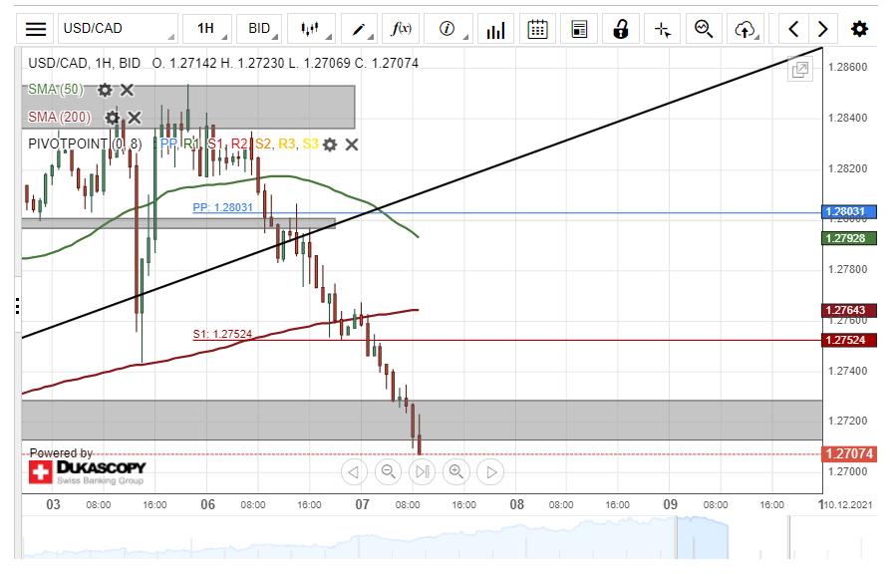Image resolution: width=896 pixels, height=573 pixels.
Task: Click the 1.28600 price axis label
Action: tap(847, 68)
